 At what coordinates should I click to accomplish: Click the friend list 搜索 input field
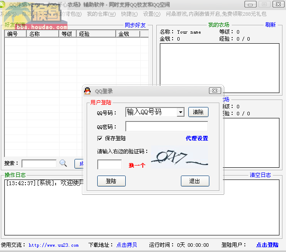[x=39, y=163]
